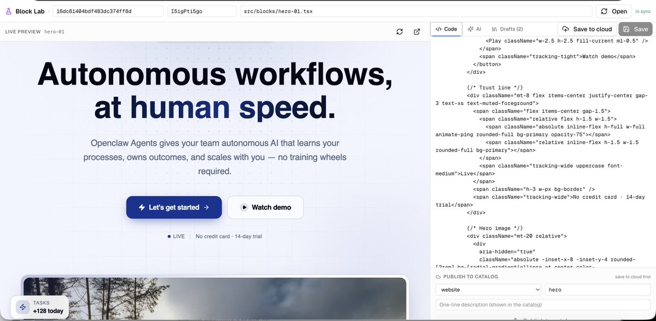Click the code line with 'h-3 w-px bg-border'
The image size is (656, 321).
click(534, 189)
